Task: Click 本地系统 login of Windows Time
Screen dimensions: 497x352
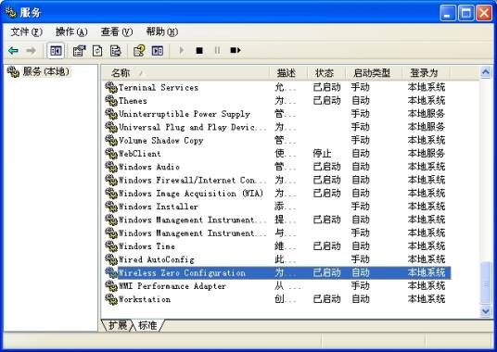Action: pos(427,246)
